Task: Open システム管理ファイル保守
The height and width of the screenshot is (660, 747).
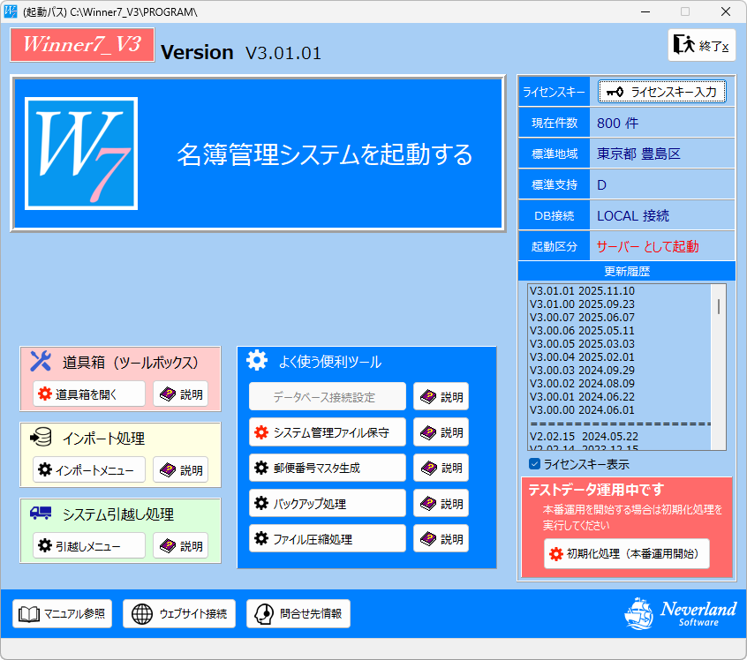Action: (328, 431)
